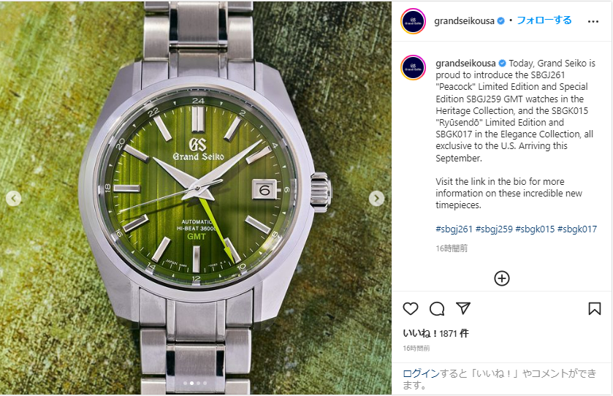Share the post via paper plane icon
The width and height of the screenshot is (613, 396).
point(463,308)
